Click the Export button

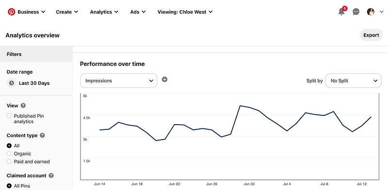[x=371, y=35]
